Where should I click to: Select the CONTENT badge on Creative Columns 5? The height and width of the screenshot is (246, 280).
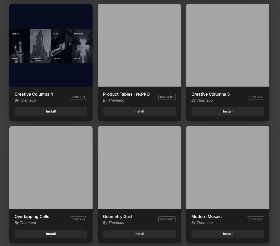tap(255, 97)
